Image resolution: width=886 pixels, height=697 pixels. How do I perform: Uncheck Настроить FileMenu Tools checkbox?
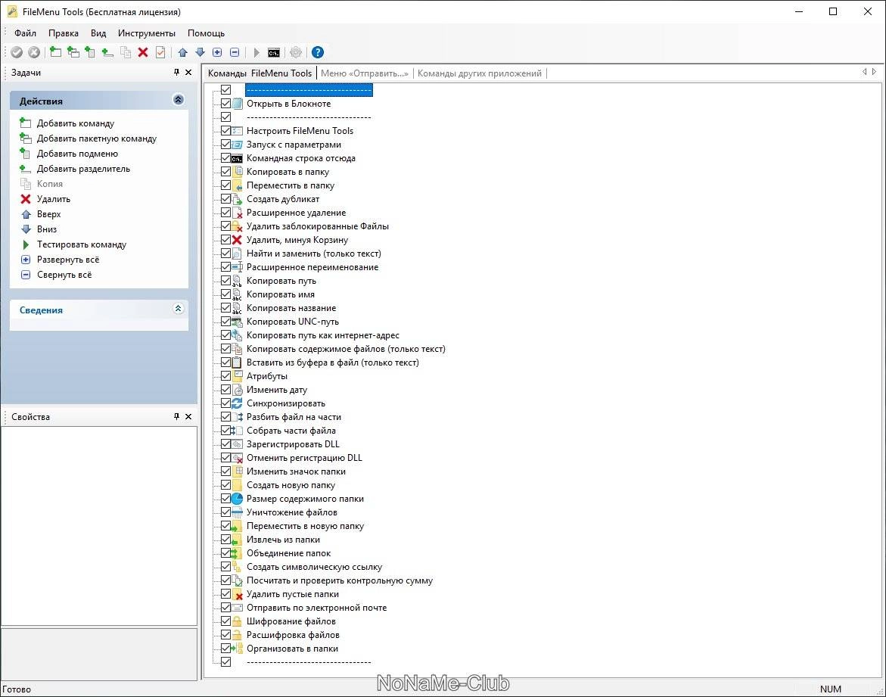click(226, 131)
